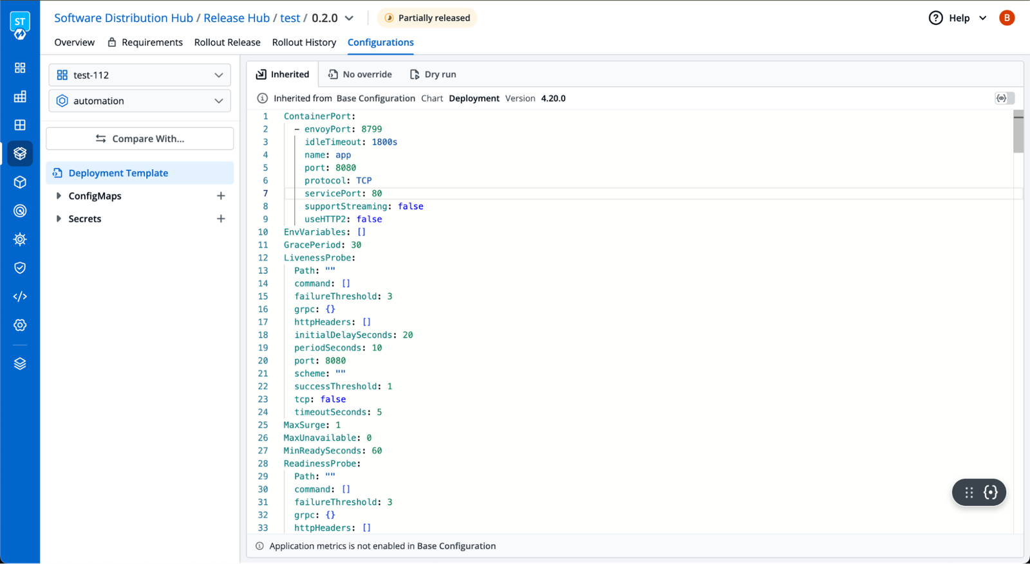Follow the test breadcrumb link
This screenshot has height=564, width=1030.
click(290, 18)
